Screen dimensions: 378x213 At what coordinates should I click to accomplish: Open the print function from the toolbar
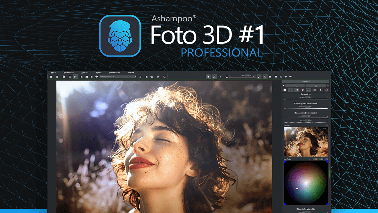[x=92, y=77]
